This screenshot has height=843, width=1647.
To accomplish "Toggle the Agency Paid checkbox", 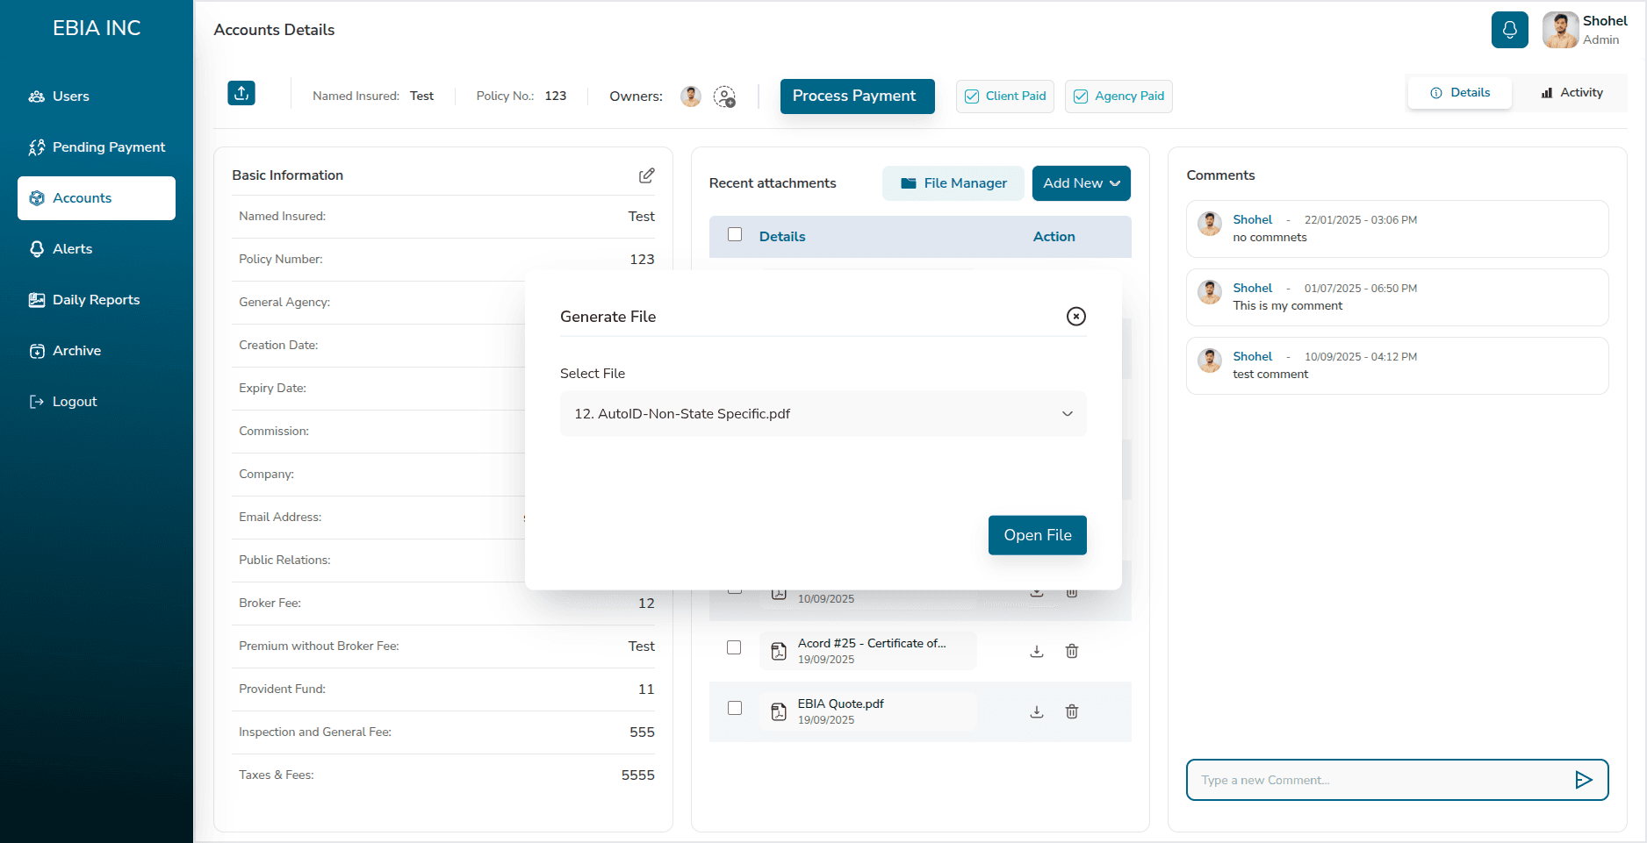I will coord(1081,96).
